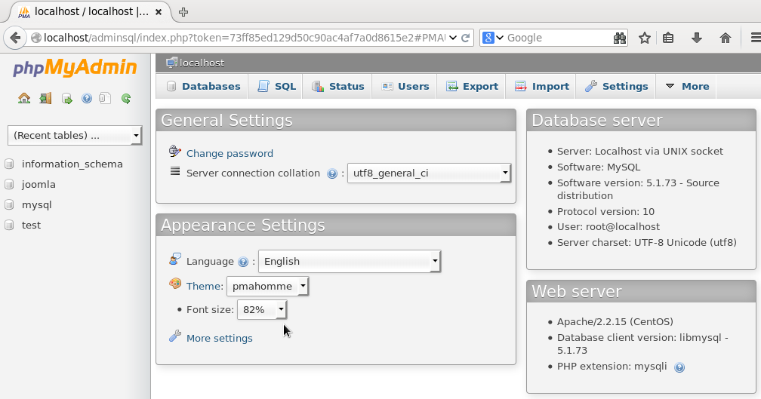The height and width of the screenshot is (399, 761).
Task: Click 'Apache/2.2.15 (CentOS)' text
Action: [x=615, y=322]
